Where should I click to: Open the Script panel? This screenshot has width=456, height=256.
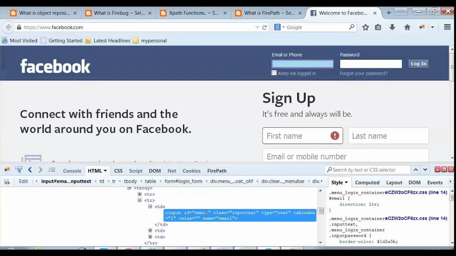coord(136,171)
